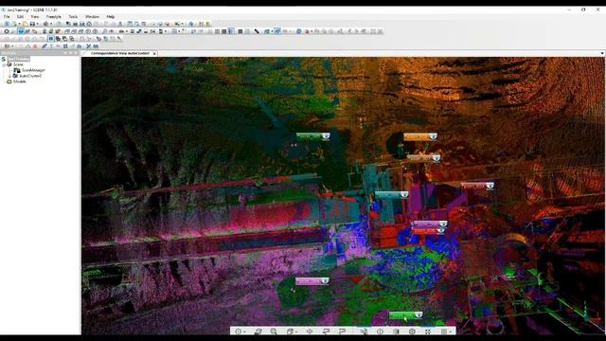
Task: Open the File menu
Action: pos(7,17)
